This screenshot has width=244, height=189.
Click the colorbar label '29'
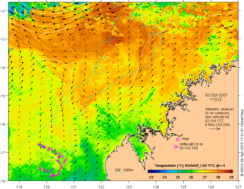tap(232, 177)
